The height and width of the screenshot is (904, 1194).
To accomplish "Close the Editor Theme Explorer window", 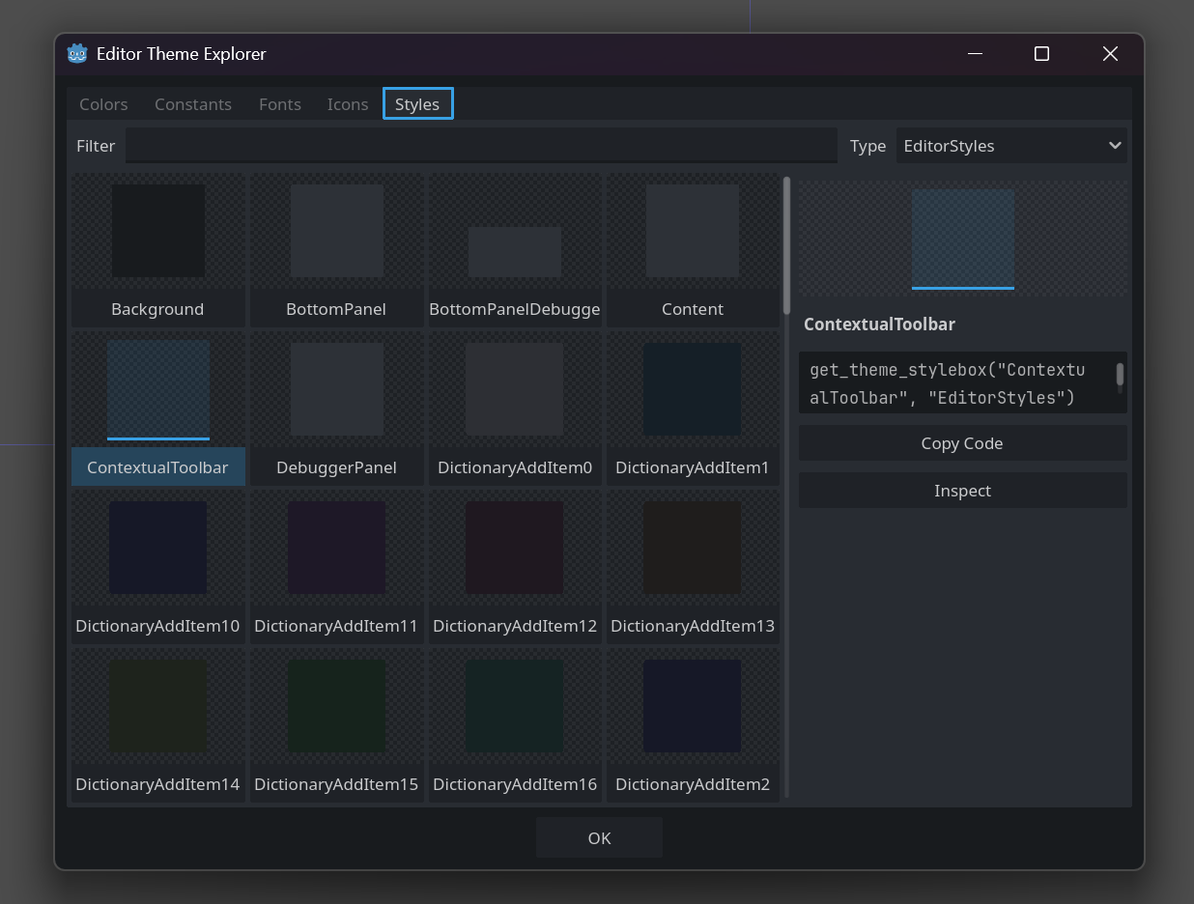I will point(1110,54).
